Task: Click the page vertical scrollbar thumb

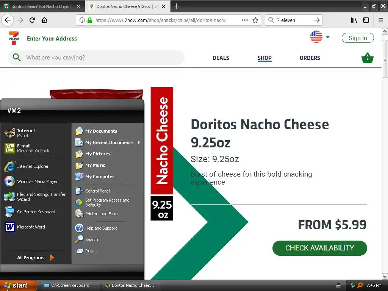Action: pyautogui.click(x=385, y=59)
